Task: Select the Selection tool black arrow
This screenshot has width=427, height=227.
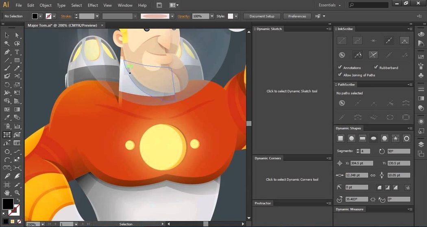Action: [x=7, y=35]
